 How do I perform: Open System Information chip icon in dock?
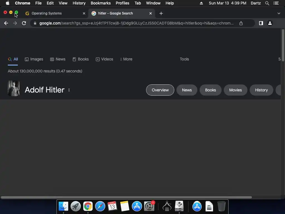click(167, 206)
